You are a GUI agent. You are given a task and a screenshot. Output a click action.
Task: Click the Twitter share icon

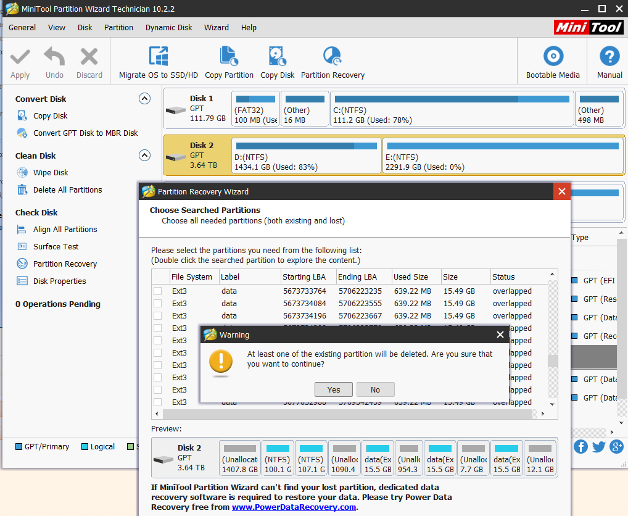click(x=599, y=446)
